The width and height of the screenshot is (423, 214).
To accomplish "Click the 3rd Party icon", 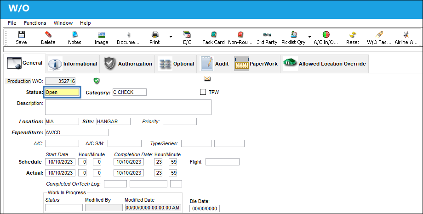I will pos(267,35).
